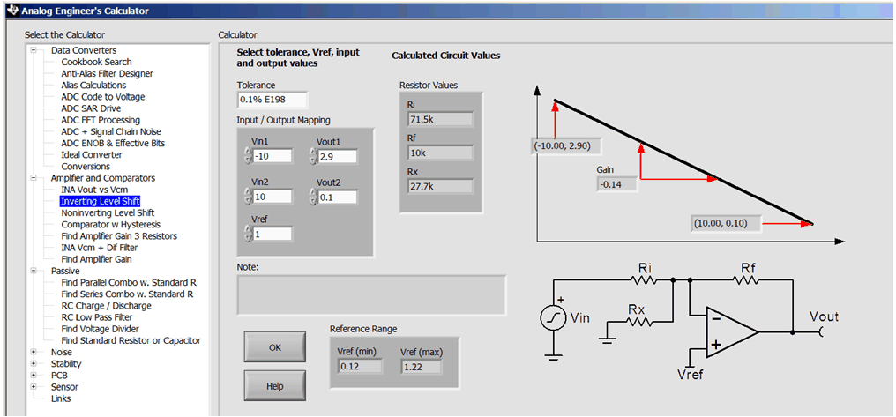
Task: Select Noninverting Level Shift calculator
Action: point(108,212)
